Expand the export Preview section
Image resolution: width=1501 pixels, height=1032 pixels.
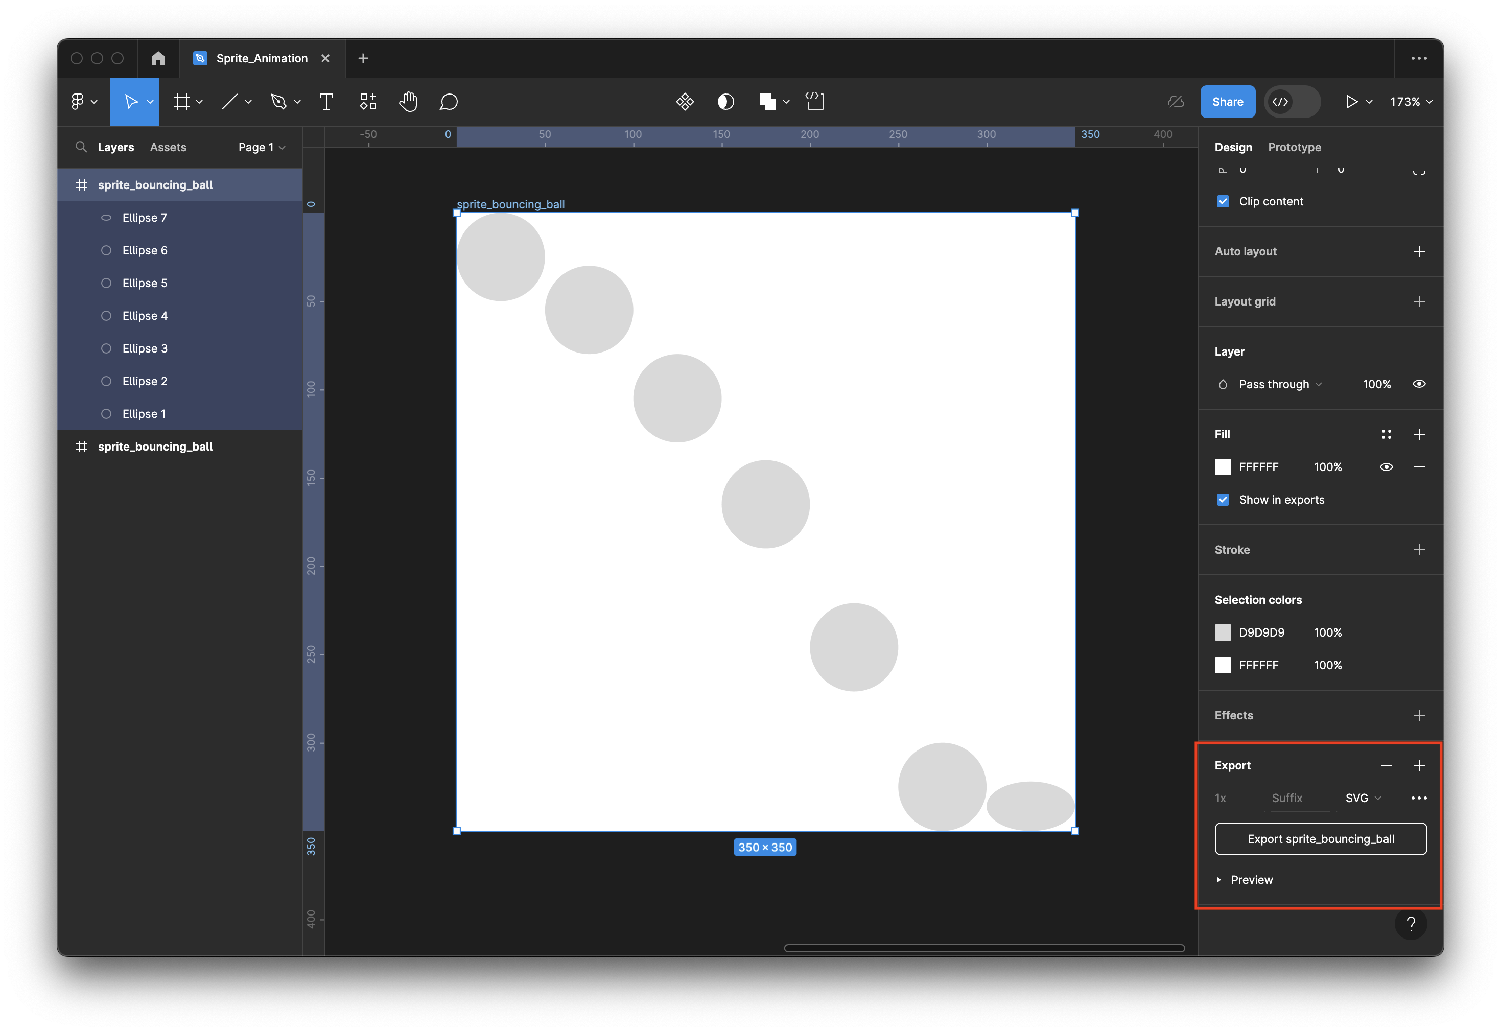click(1245, 879)
